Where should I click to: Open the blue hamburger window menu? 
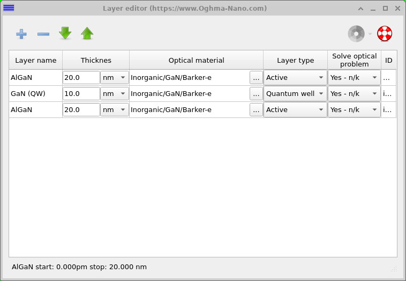pyautogui.click(x=9, y=8)
